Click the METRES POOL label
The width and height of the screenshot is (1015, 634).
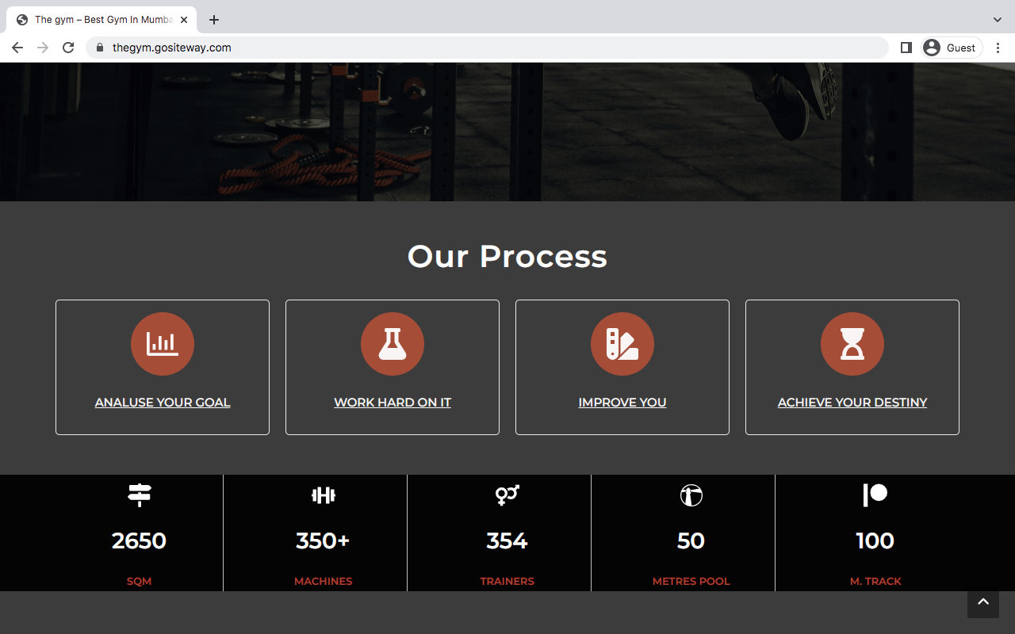(x=691, y=581)
